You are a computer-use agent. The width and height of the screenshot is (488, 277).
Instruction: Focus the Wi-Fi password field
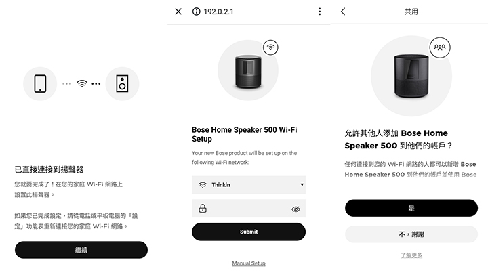(249, 209)
